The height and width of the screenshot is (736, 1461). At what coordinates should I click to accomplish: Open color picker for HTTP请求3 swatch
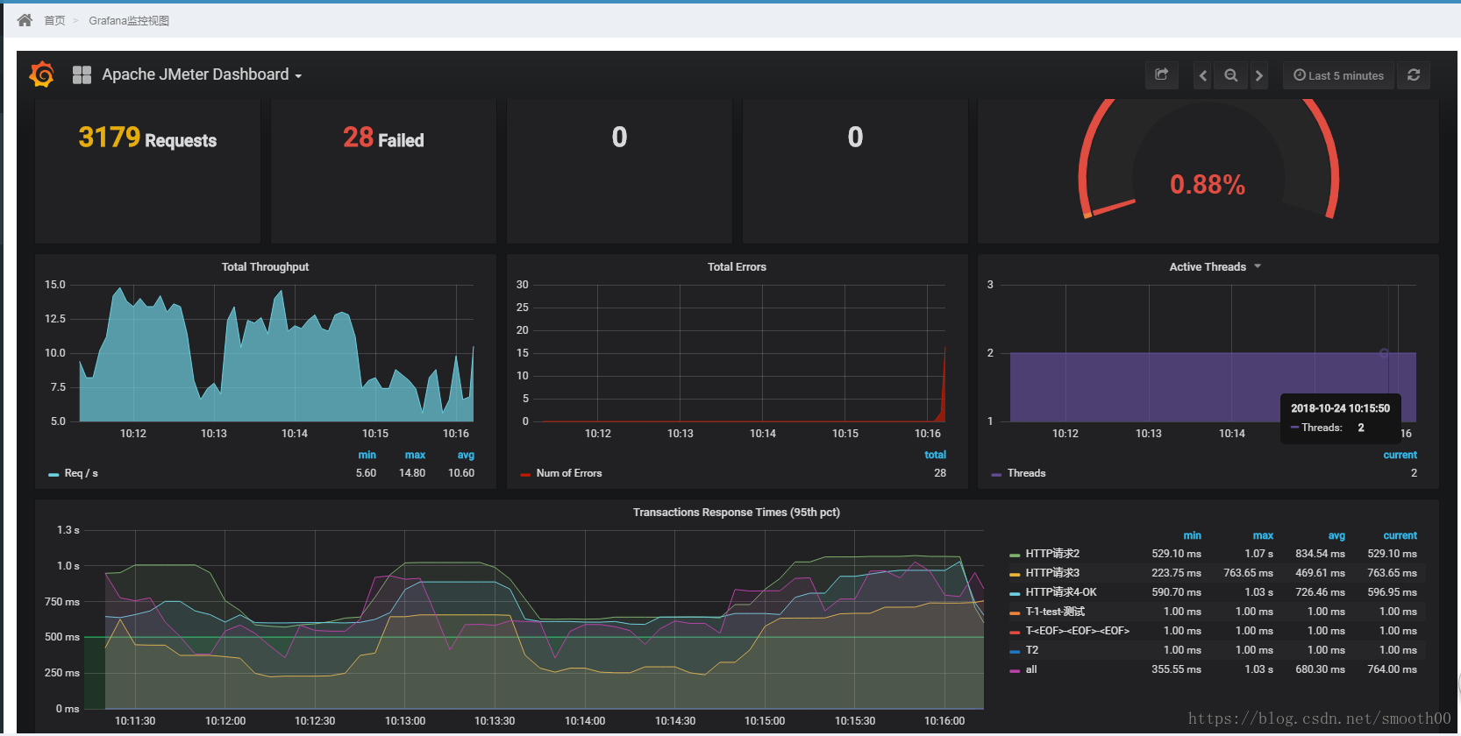(x=1015, y=574)
